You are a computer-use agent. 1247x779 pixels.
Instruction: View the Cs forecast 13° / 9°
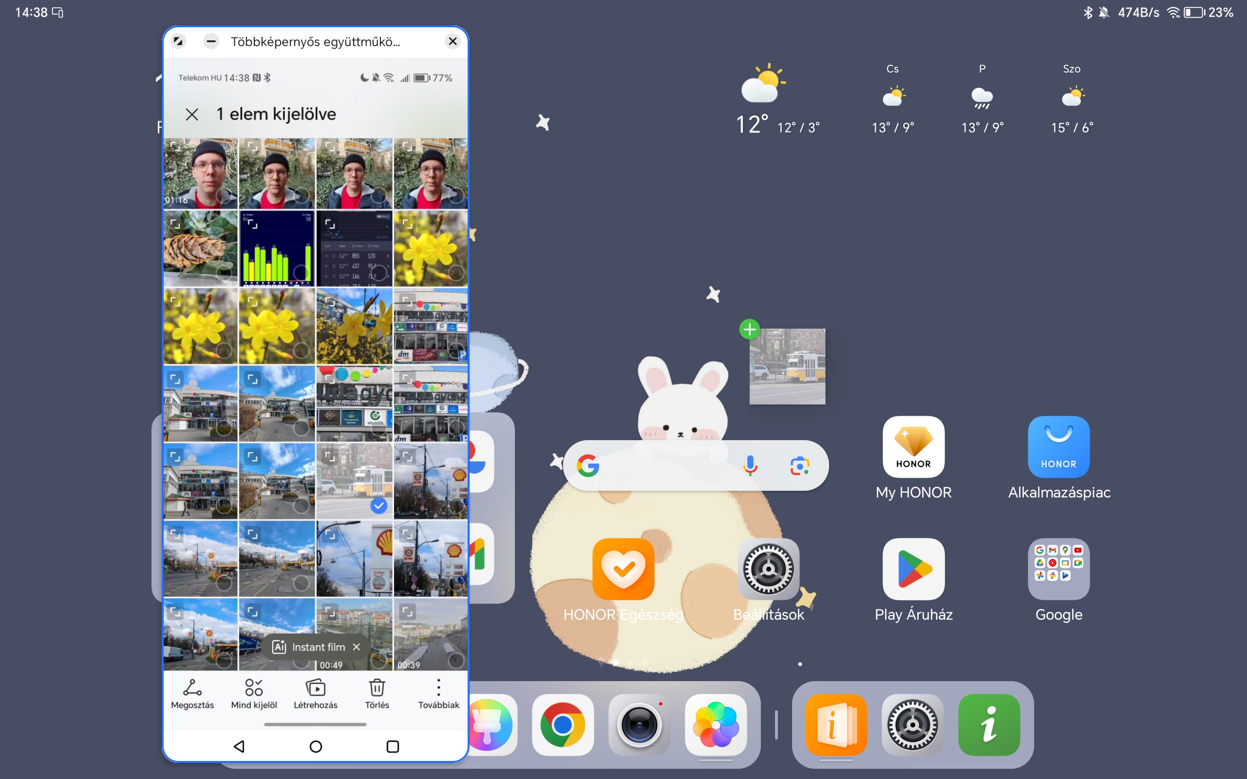893,99
